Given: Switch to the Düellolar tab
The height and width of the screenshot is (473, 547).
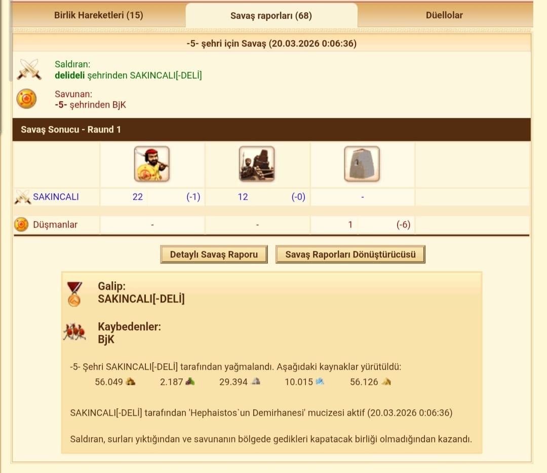Looking at the screenshot, I should point(444,15).
